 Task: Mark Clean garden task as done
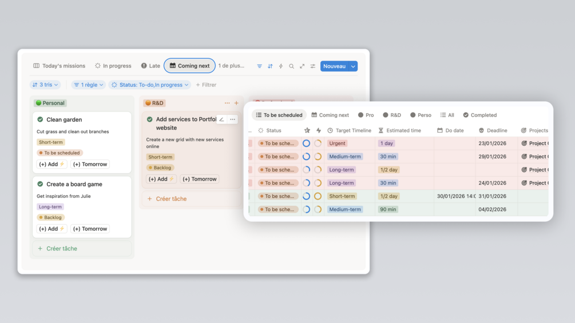40,119
